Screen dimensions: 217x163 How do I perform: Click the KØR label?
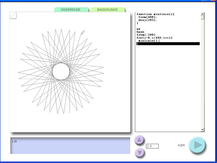coord(182,145)
